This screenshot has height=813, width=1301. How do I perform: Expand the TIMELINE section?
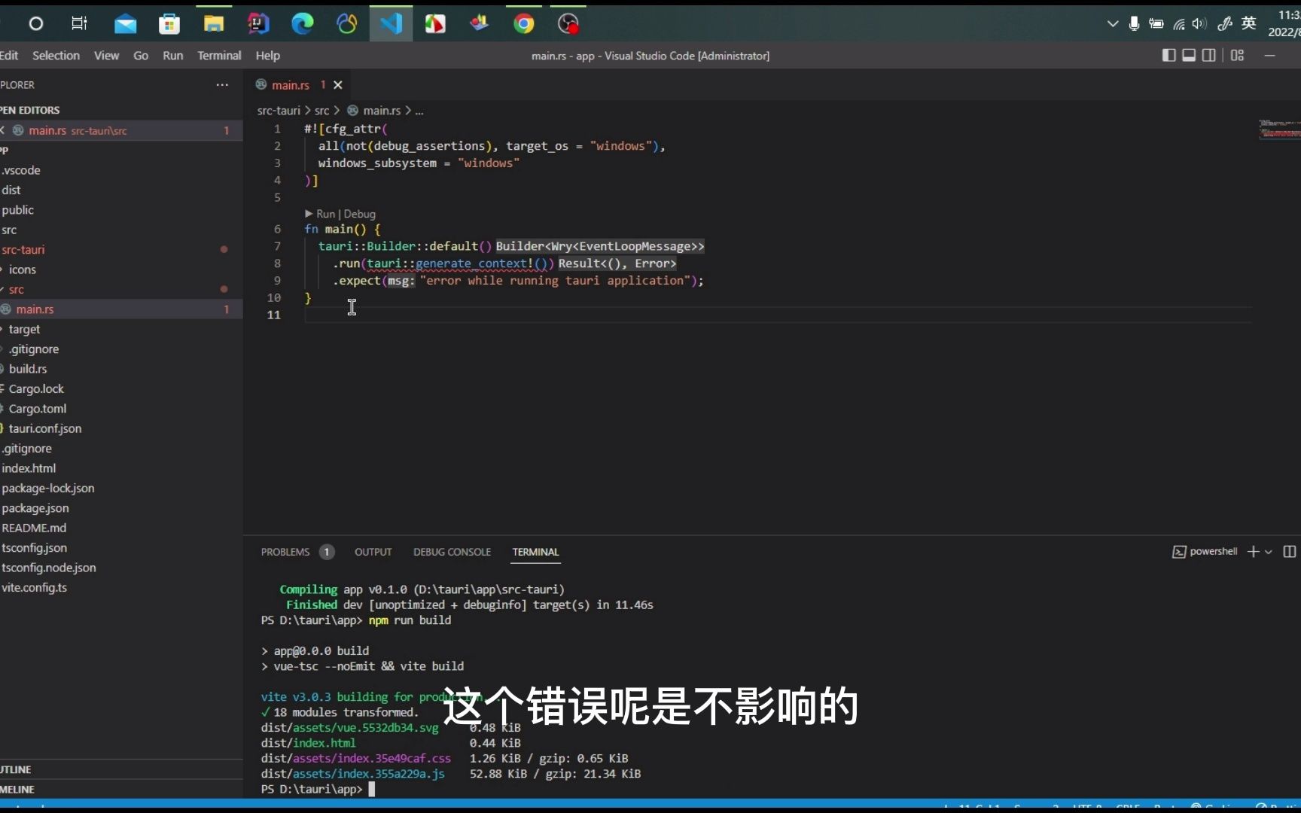tap(121, 789)
